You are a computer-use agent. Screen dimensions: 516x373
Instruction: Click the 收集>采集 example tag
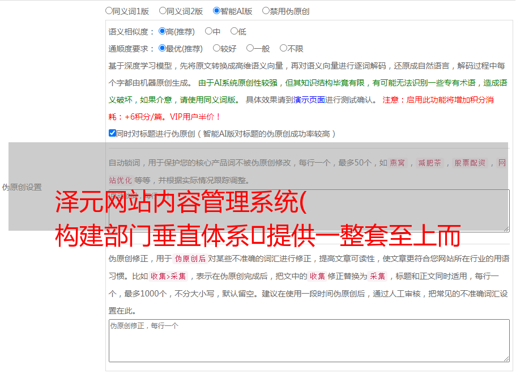168,276
